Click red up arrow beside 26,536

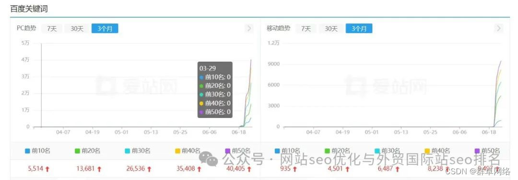point(149,169)
